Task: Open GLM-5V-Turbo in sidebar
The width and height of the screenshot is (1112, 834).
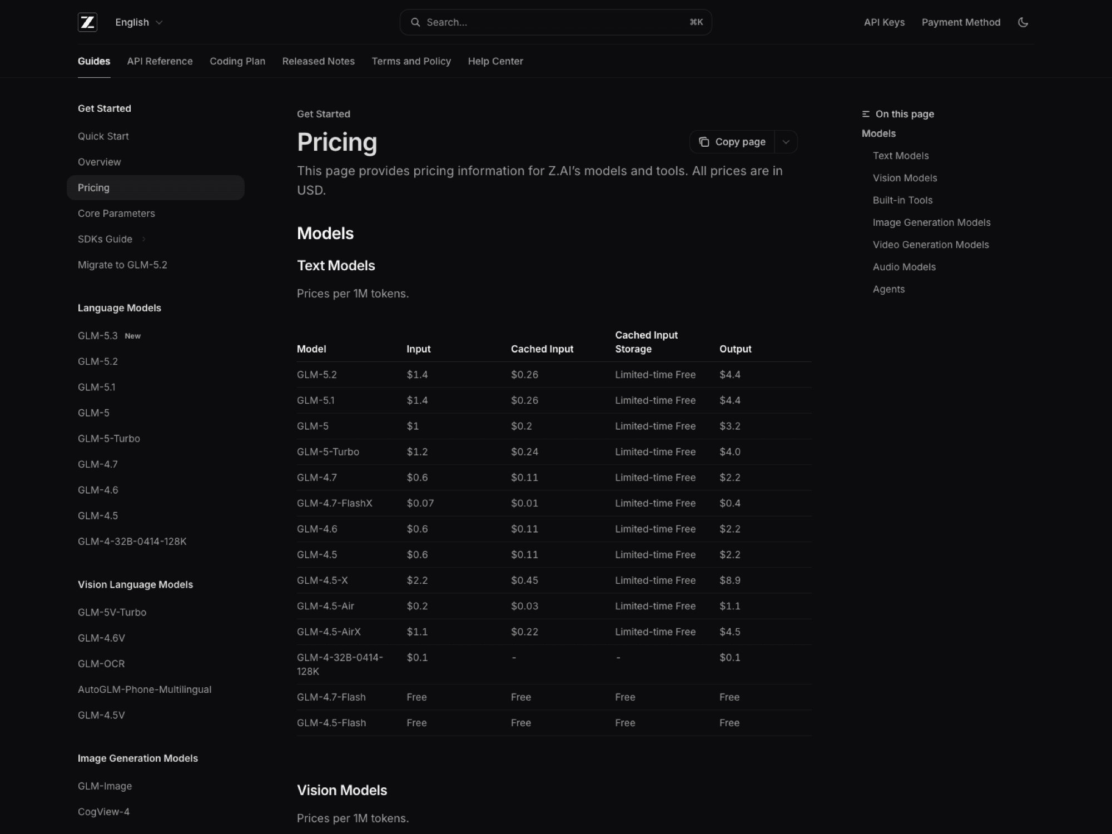Action: [112, 612]
